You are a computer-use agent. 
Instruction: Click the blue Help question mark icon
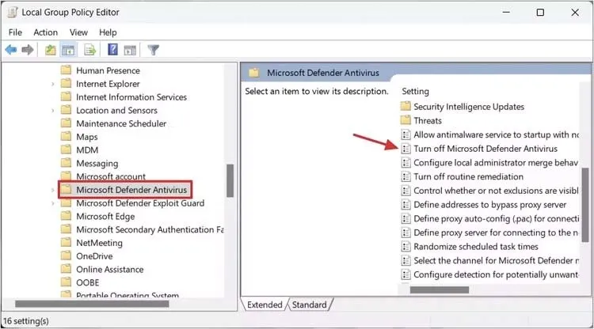click(x=112, y=50)
